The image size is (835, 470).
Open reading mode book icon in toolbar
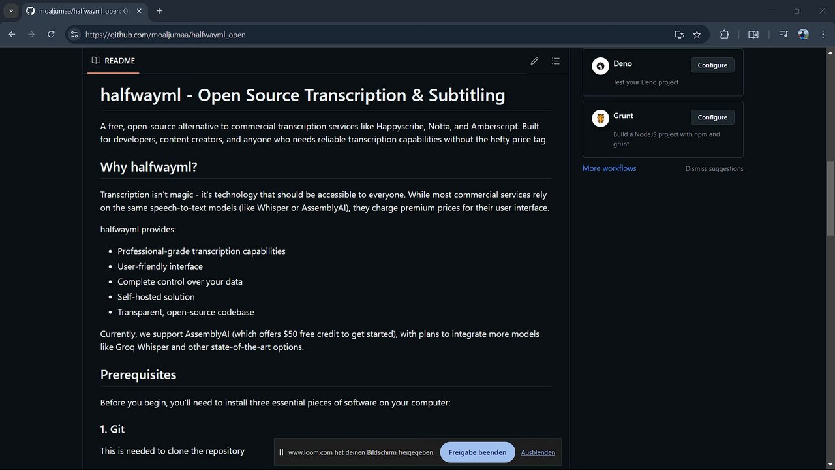[x=753, y=35]
